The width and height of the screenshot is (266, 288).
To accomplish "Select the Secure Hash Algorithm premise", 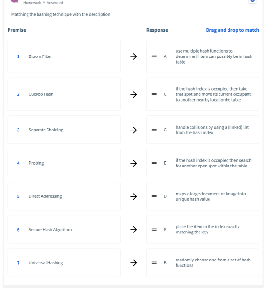I will 64,230.
